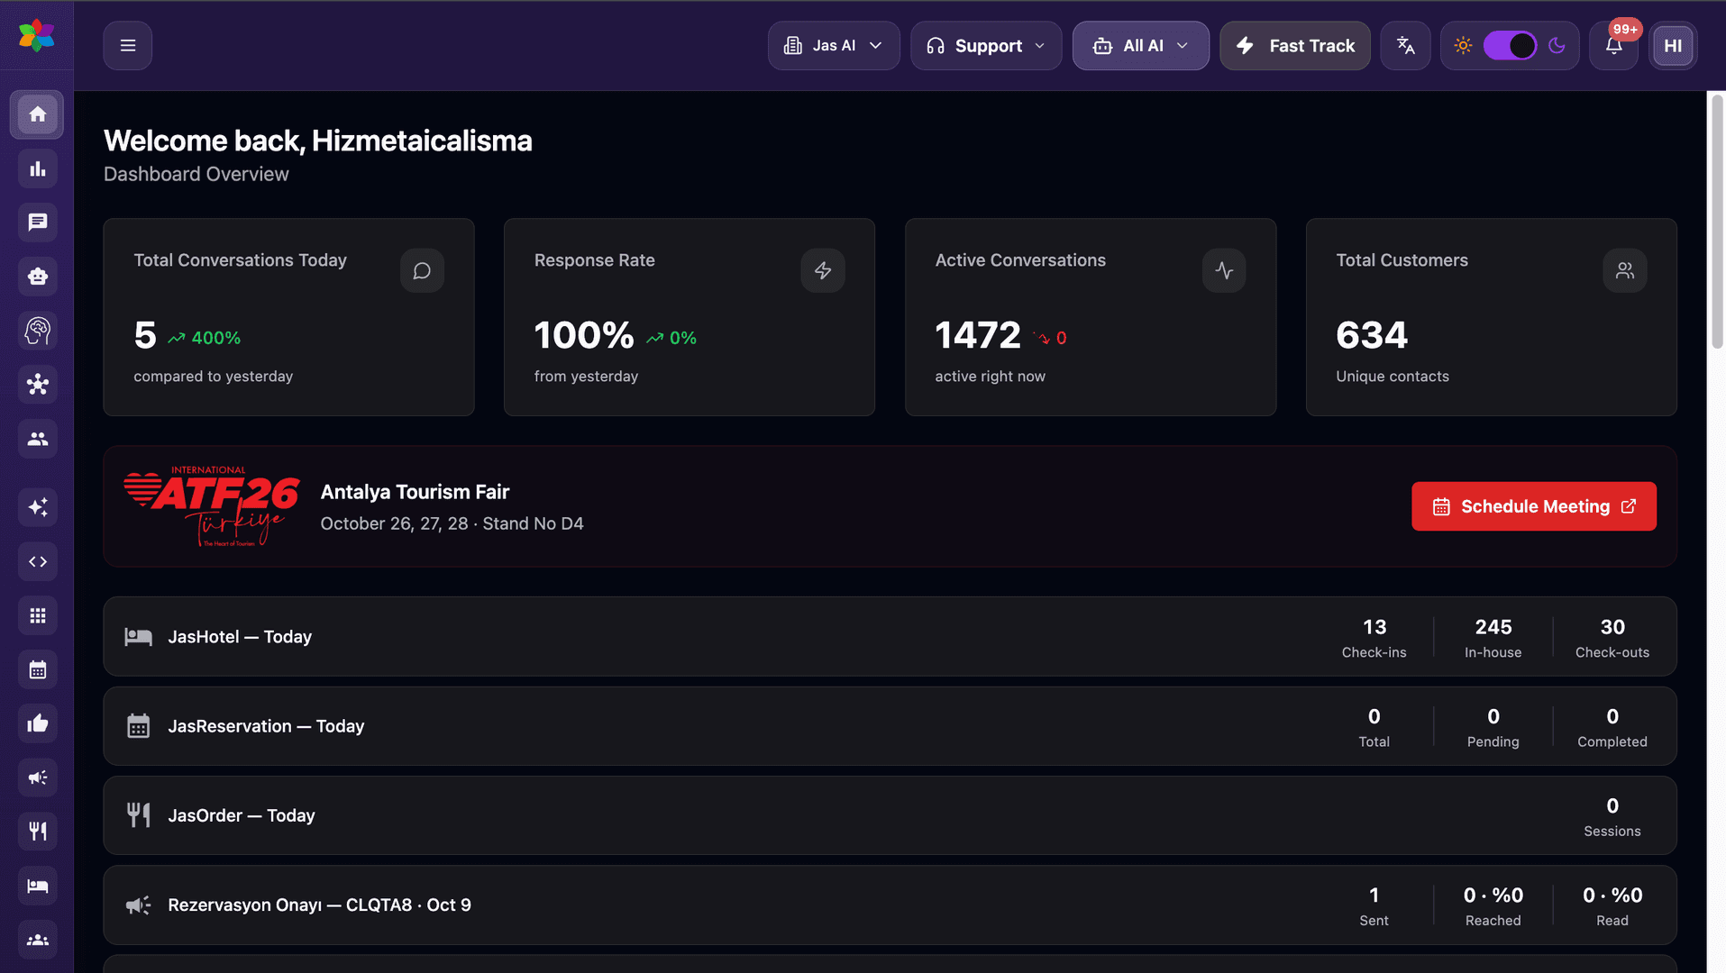Open the AI brain head sidebar icon
This screenshot has height=973, width=1726.
pyautogui.click(x=37, y=331)
